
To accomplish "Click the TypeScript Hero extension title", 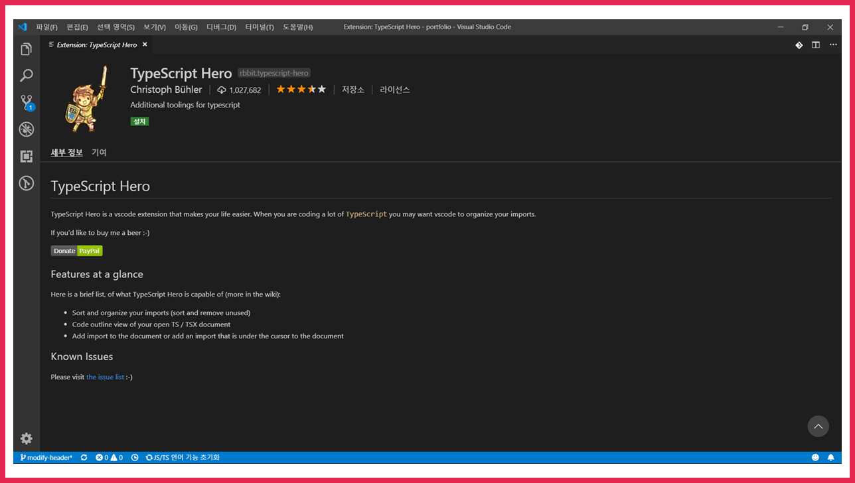I will pos(181,74).
